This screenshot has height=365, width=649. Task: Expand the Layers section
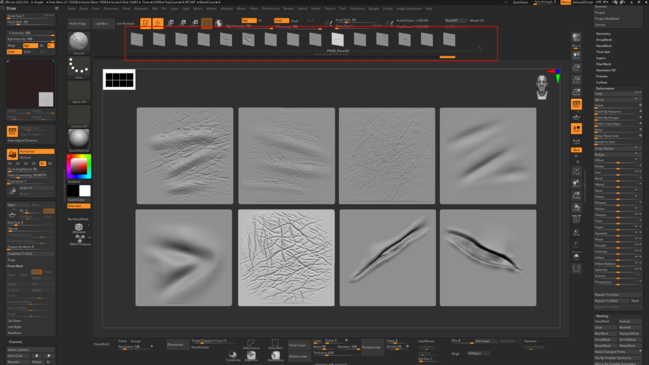point(601,58)
